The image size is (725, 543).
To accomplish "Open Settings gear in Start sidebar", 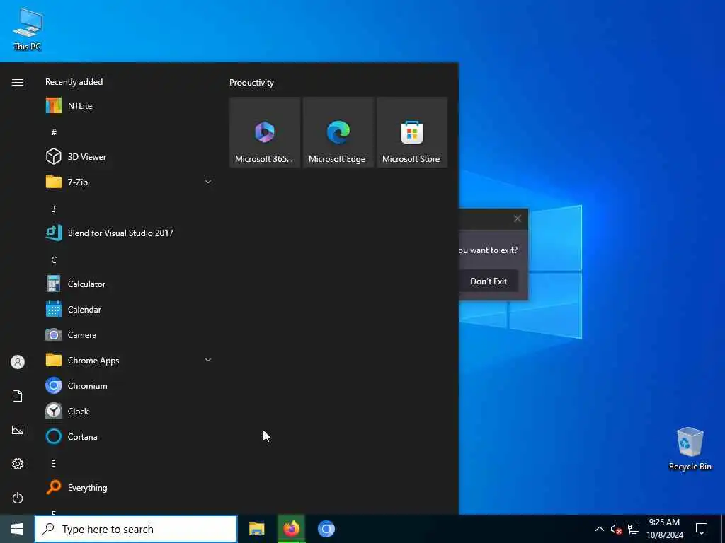I will 18,464.
